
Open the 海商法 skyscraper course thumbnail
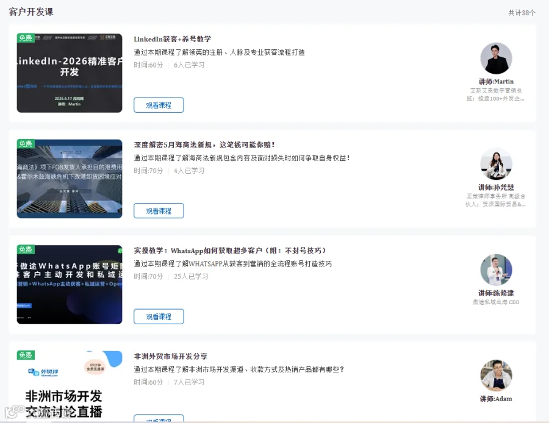70,179
